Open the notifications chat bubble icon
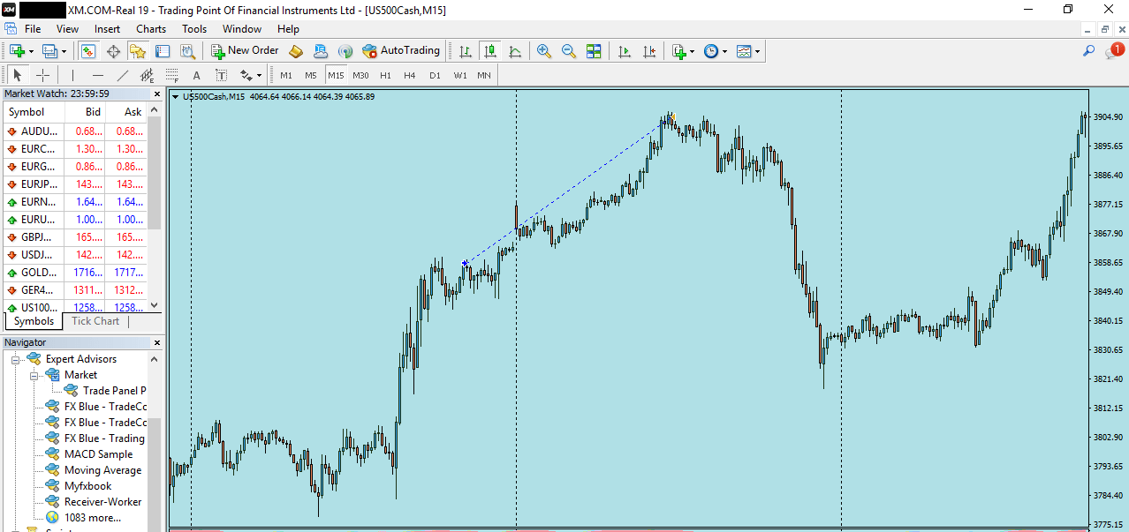Viewport: 1129px width, 532px height. point(1114,51)
